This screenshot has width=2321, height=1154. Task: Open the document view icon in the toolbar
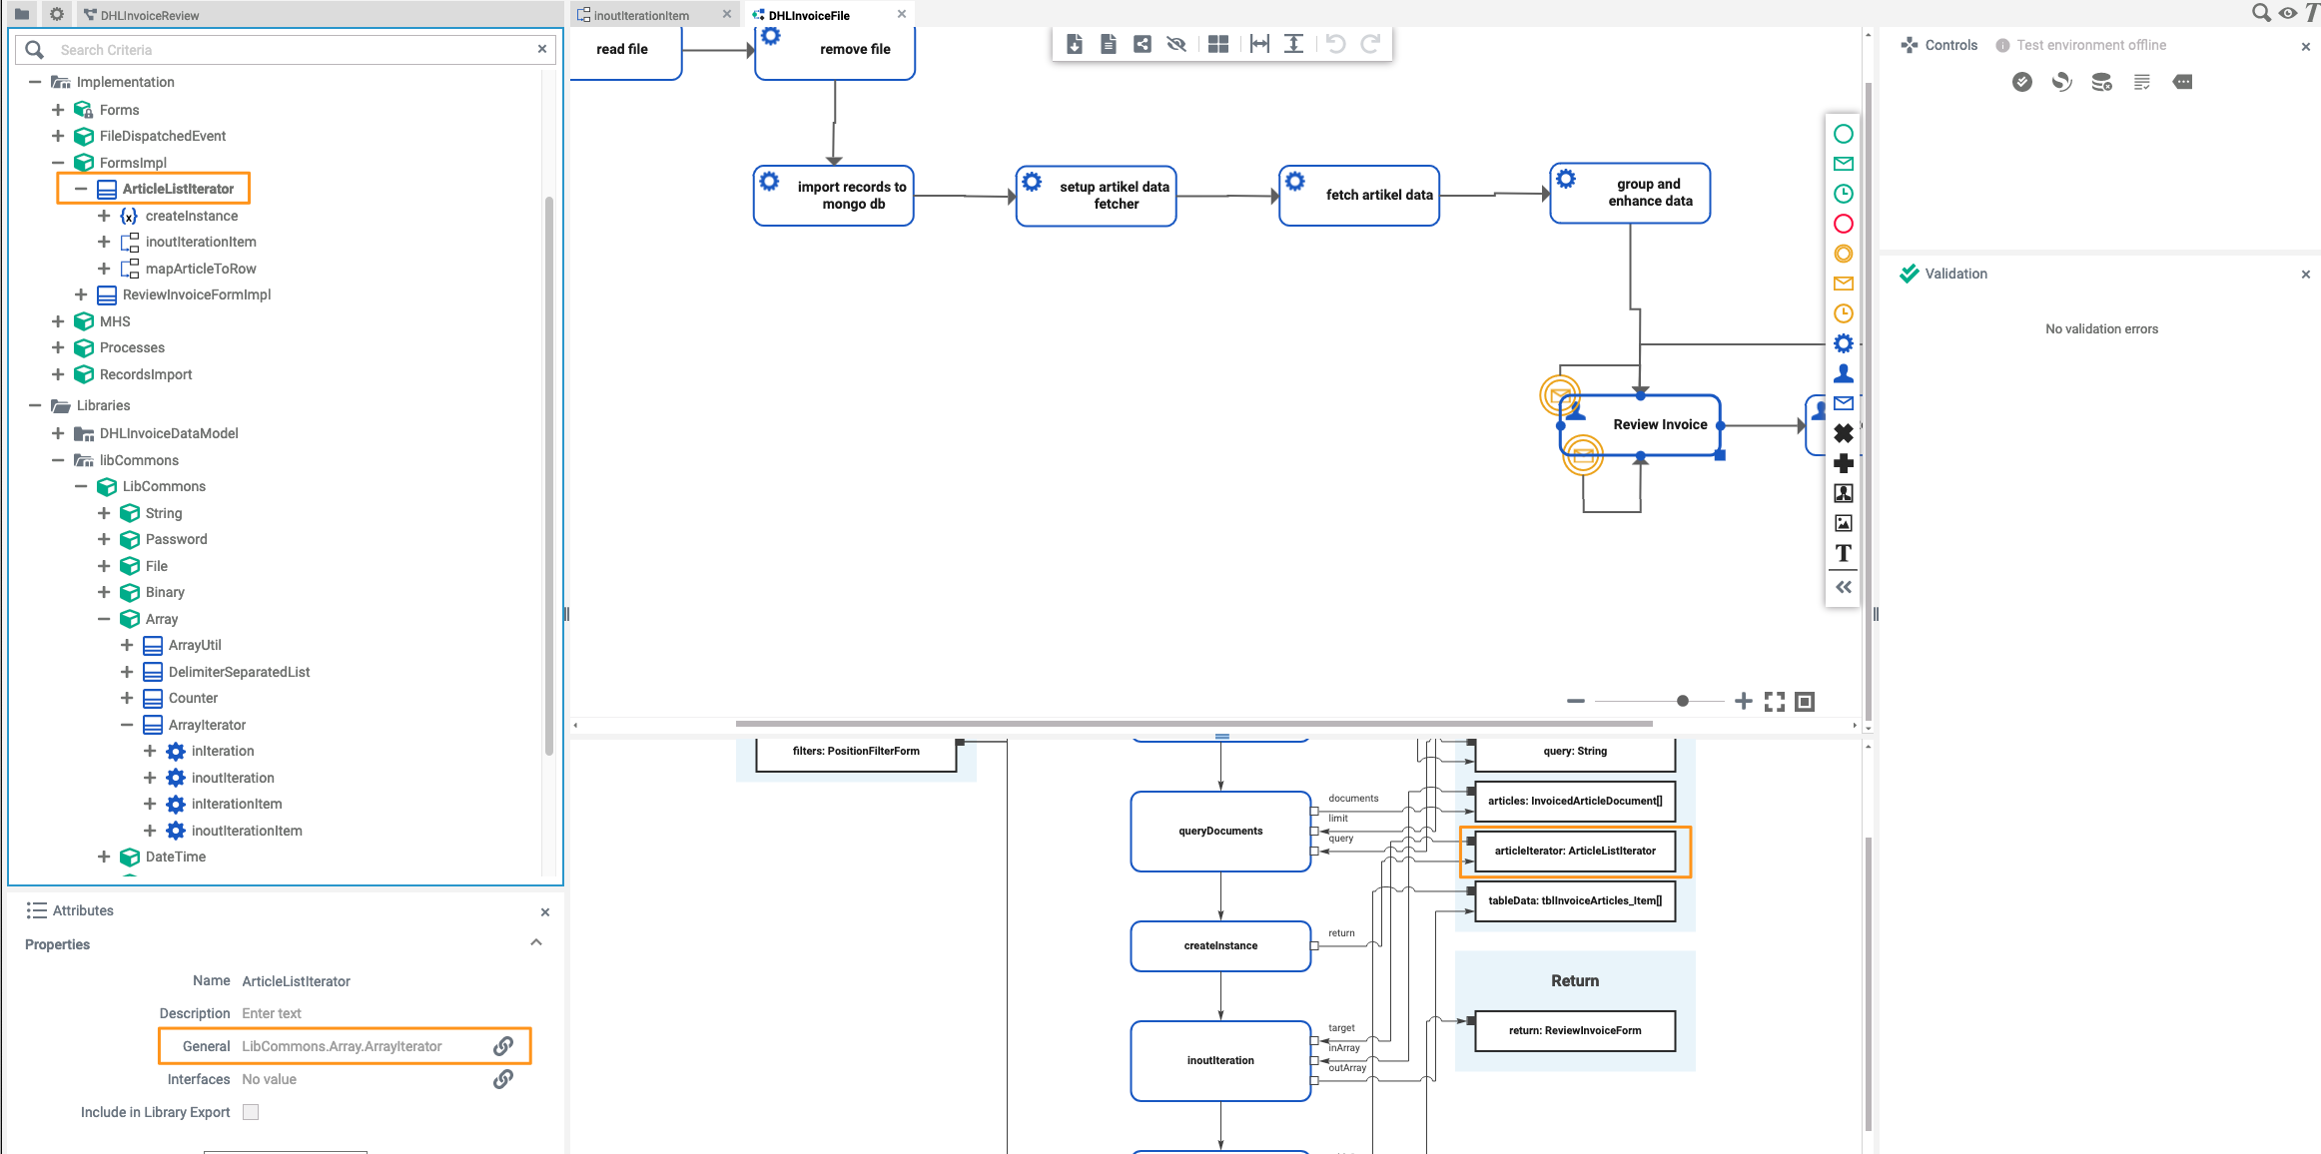(1108, 44)
